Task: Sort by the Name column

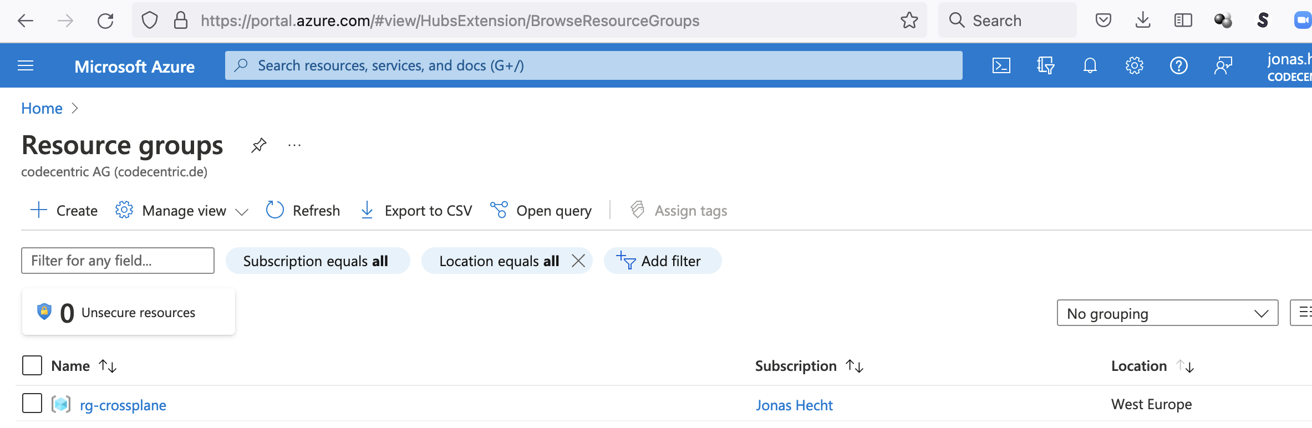Action: point(84,366)
